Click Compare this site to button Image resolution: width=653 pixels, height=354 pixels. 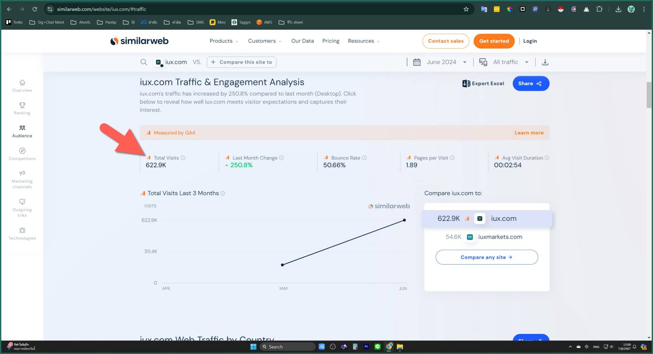click(241, 62)
